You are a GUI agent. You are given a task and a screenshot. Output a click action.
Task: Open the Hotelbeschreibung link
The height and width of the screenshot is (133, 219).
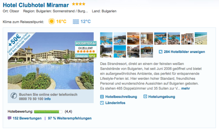click(x=121, y=97)
